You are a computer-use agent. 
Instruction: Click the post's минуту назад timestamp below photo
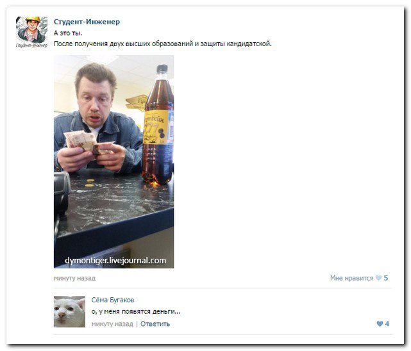click(x=74, y=278)
